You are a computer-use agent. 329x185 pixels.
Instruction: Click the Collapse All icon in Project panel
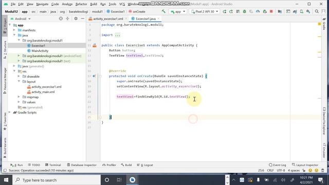[x=67, y=18]
